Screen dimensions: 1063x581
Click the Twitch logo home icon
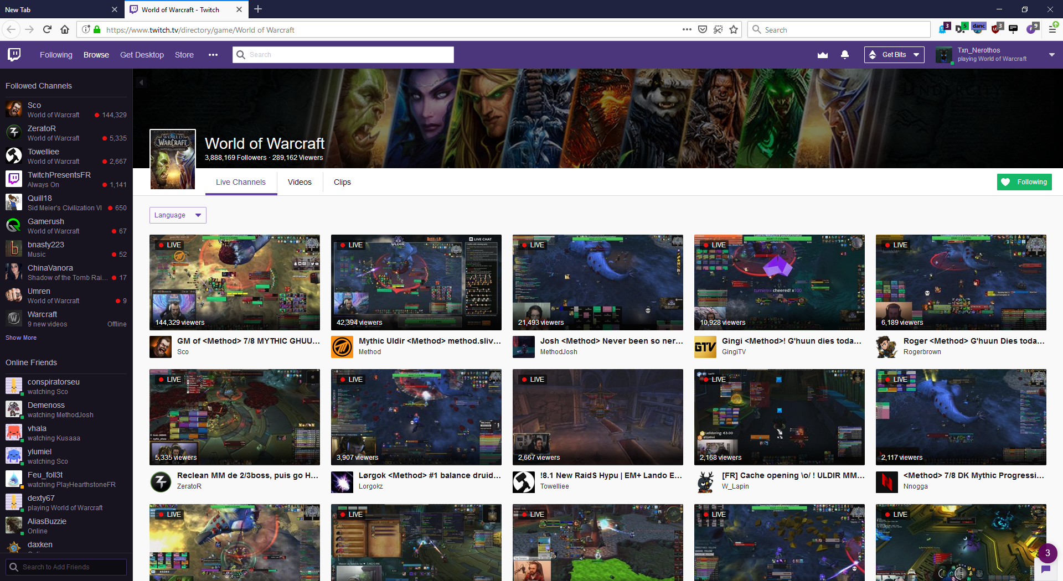tap(14, 54)
